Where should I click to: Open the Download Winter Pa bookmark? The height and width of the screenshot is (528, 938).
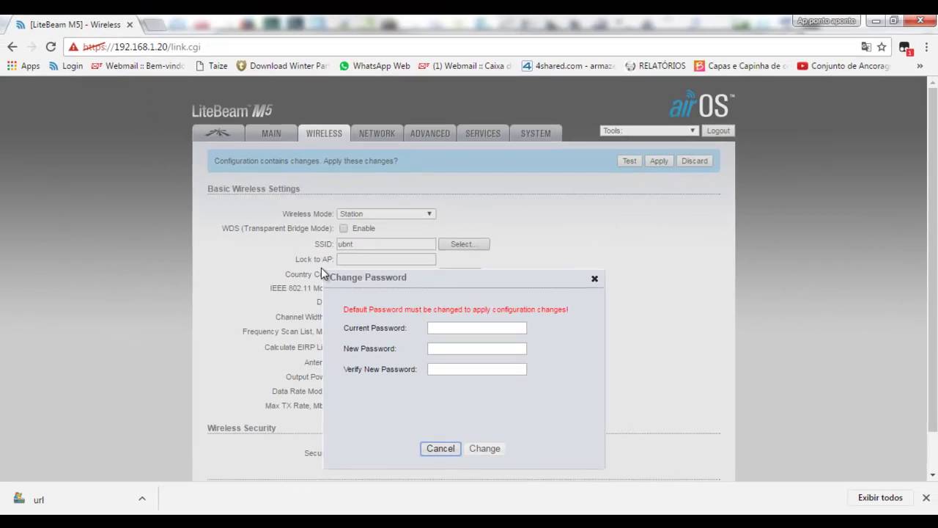click(x=282, y=65)
